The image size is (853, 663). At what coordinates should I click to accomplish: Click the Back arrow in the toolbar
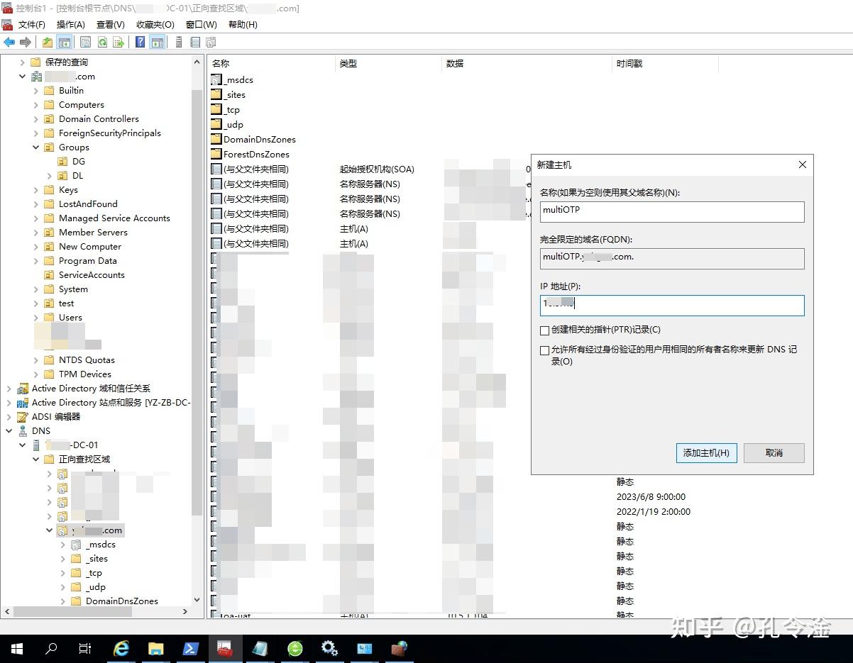(x=9, y=43)
